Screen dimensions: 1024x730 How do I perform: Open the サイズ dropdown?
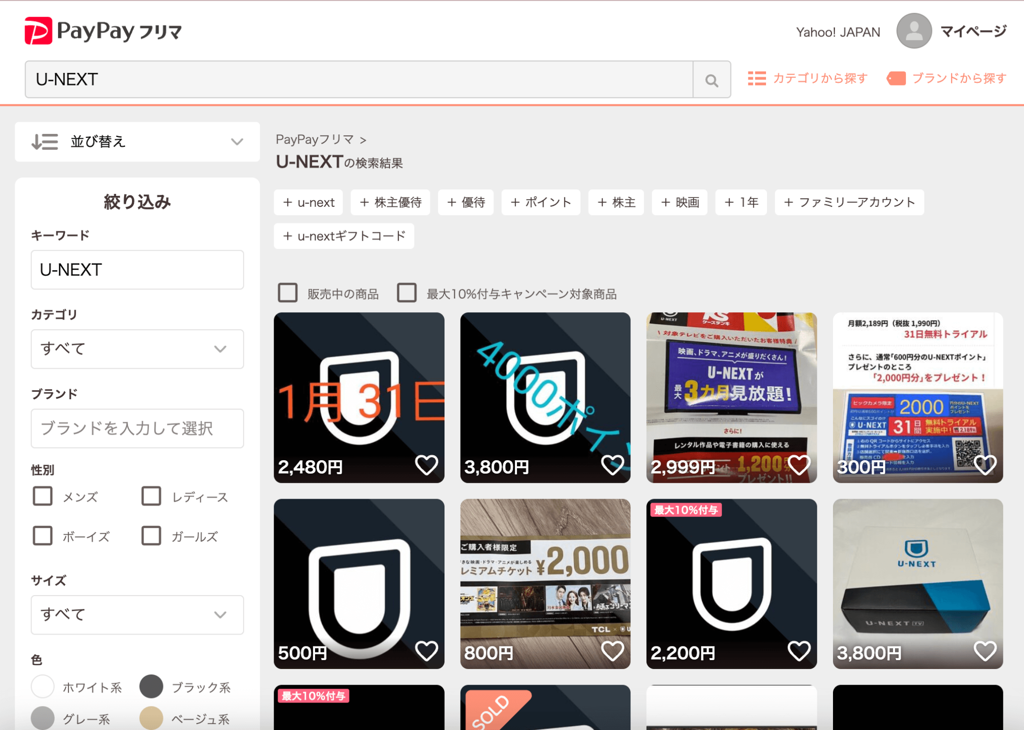[x=136, y=615]
